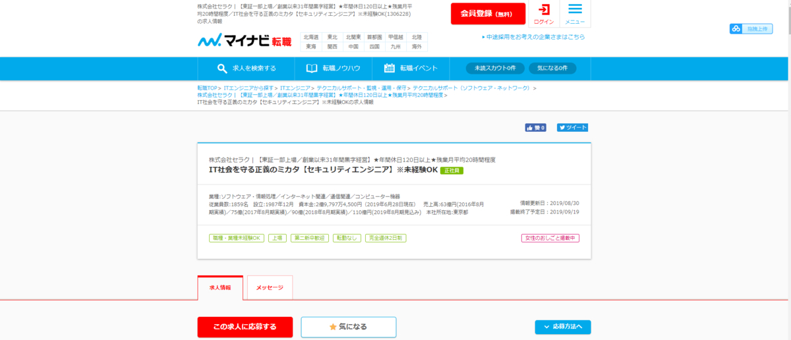Screen dimensions: 791x340
Task: Open 転職イベント in the nav bar
Action: (x=411, y=69)
